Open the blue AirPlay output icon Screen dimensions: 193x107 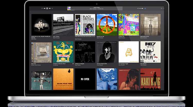point(145,8)
